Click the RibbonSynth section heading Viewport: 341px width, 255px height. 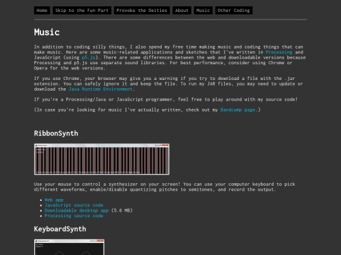(56, 133)
